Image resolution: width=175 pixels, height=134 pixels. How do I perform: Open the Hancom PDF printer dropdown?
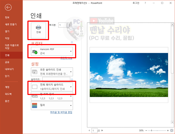click(52, 51)
